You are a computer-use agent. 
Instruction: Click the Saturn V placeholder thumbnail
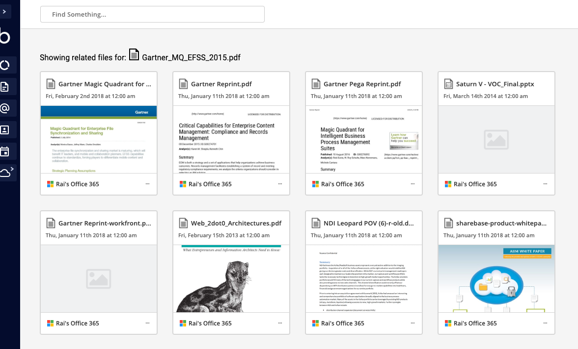[496, 139]
